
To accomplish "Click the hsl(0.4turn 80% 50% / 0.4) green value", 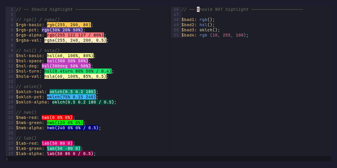I will [x=78, y=71].
